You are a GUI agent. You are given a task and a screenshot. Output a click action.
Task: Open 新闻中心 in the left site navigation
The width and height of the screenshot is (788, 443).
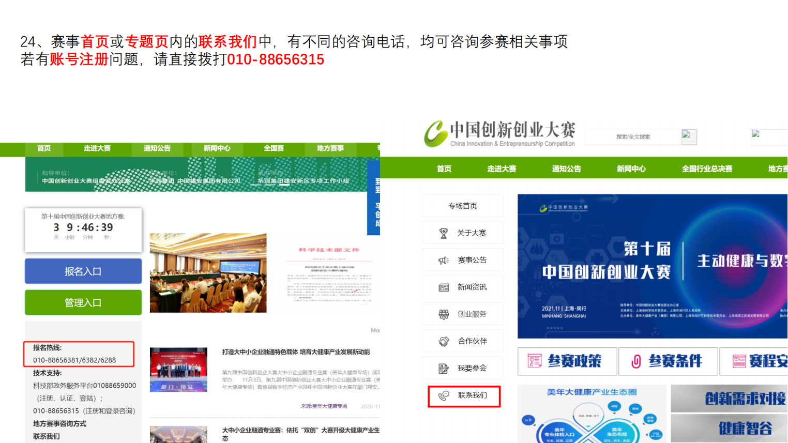(x=217, y=148)
